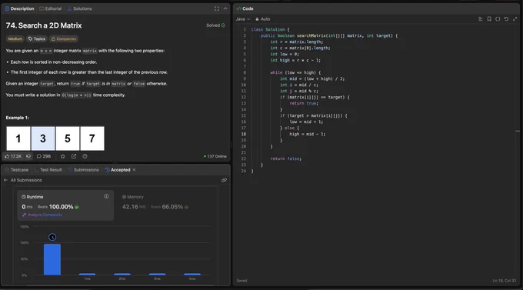Collapse the description panel with chevron up
The image size is (523, 290).
pyautogui.click(x=225, y=8)
